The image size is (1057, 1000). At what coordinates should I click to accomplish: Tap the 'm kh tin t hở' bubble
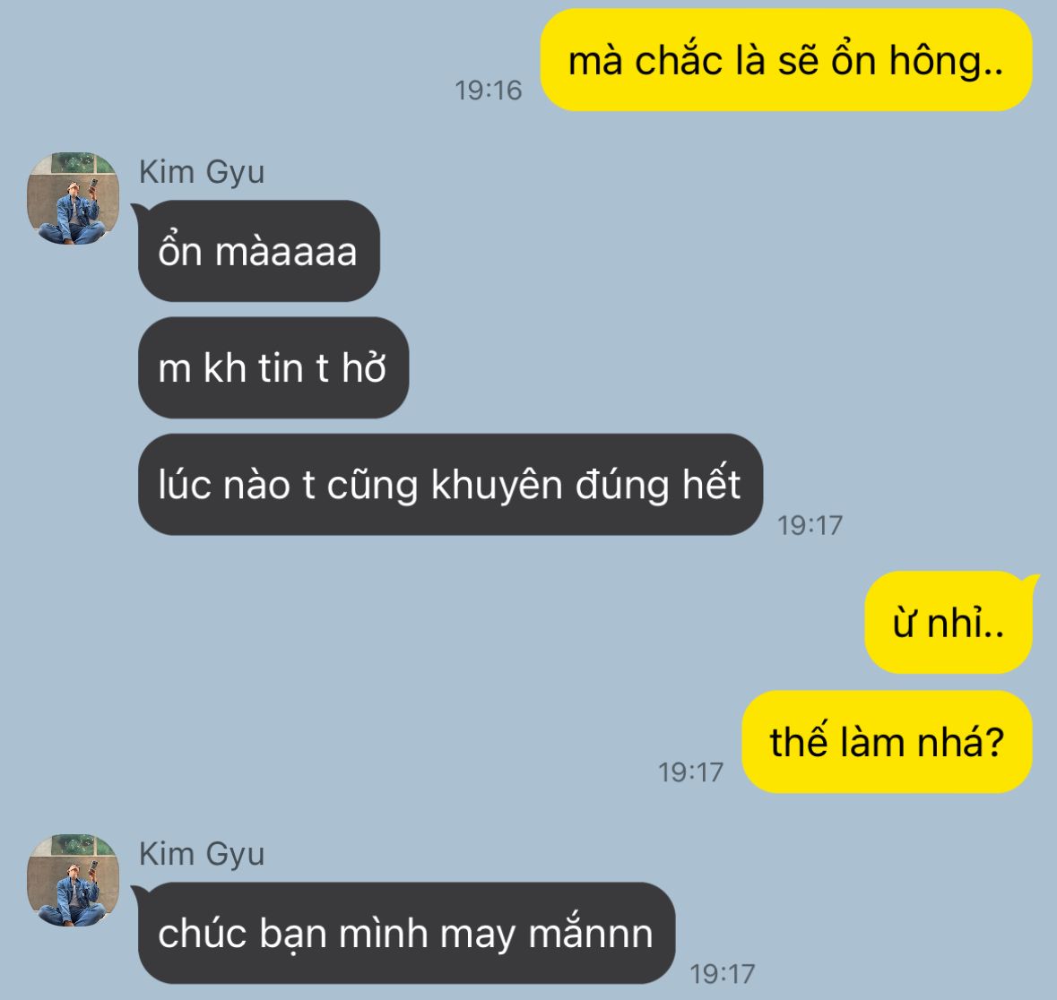pyautogui.click(x=273, y=368)
